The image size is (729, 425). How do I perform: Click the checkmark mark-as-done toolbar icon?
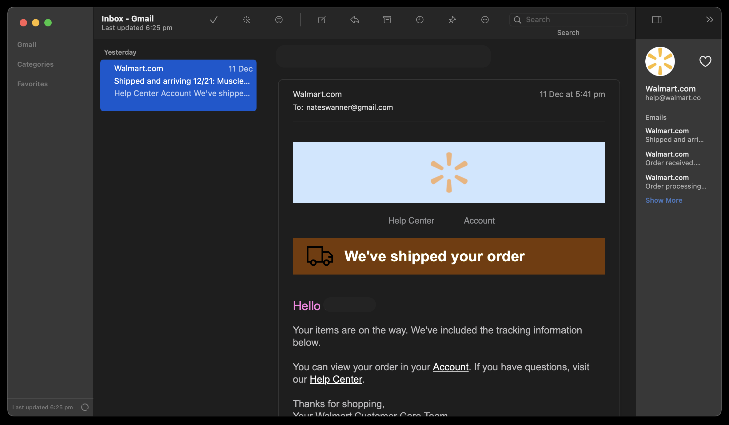(x=214, y=20)
